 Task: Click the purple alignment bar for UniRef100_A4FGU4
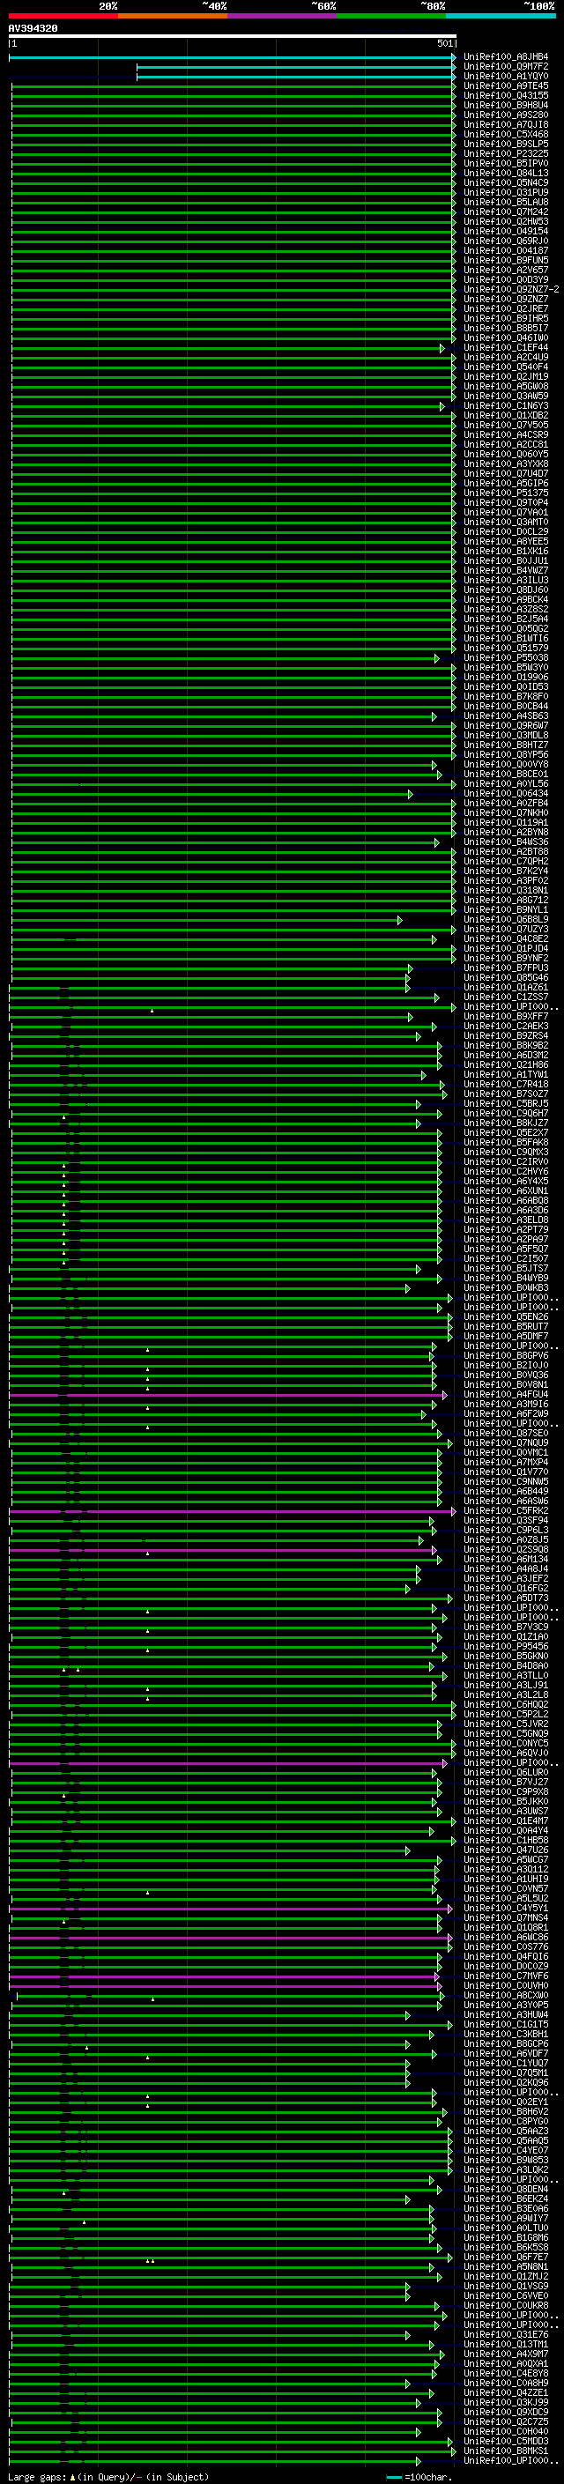coord(227,1395)
